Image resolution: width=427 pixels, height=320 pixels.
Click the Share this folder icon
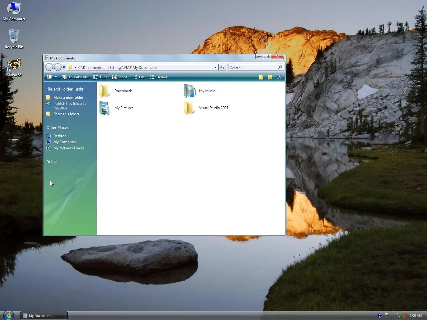coord(48,114)
